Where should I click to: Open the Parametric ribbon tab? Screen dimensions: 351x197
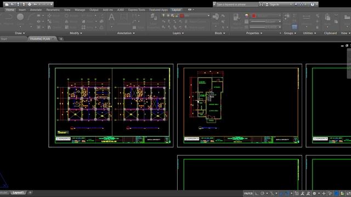pyautogui.click(x=53, y=10)
